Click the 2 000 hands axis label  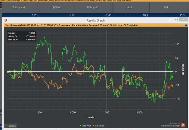tap(140, 112)
